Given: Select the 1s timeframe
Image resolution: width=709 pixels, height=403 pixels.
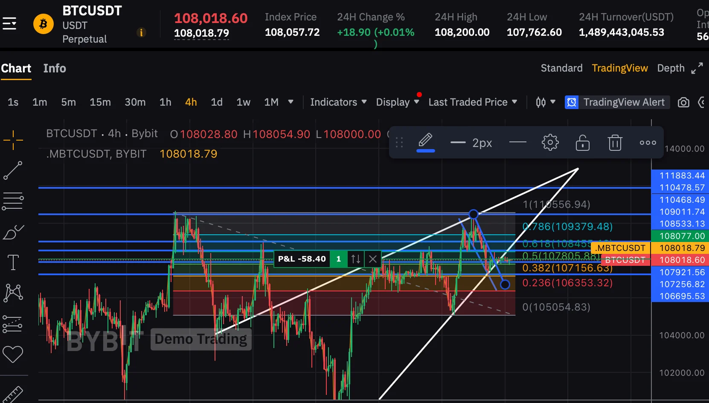Looking at the screenshot, I should pos(13,102).
